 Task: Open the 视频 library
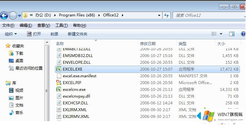pyautogui.click(x=19, y=90)
